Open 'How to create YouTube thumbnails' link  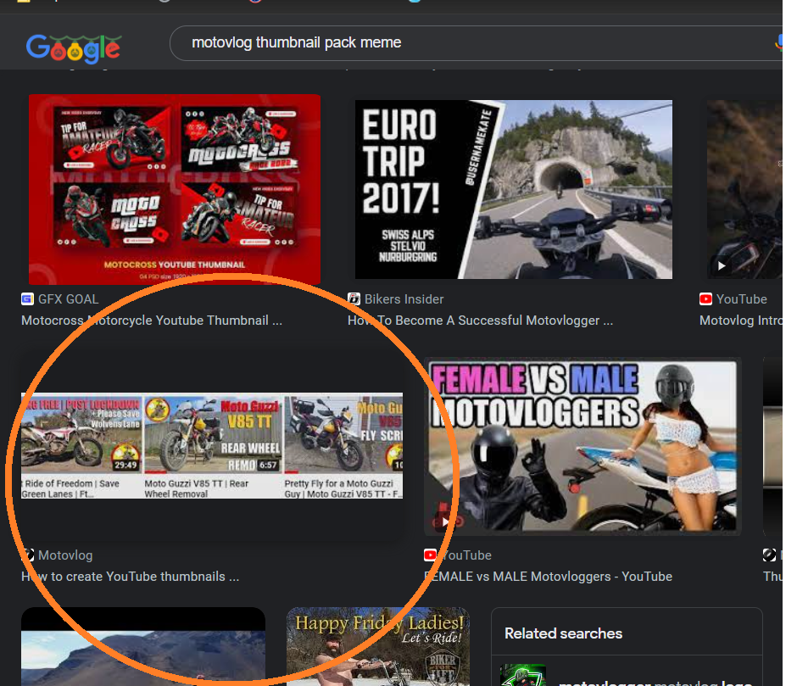130,577
